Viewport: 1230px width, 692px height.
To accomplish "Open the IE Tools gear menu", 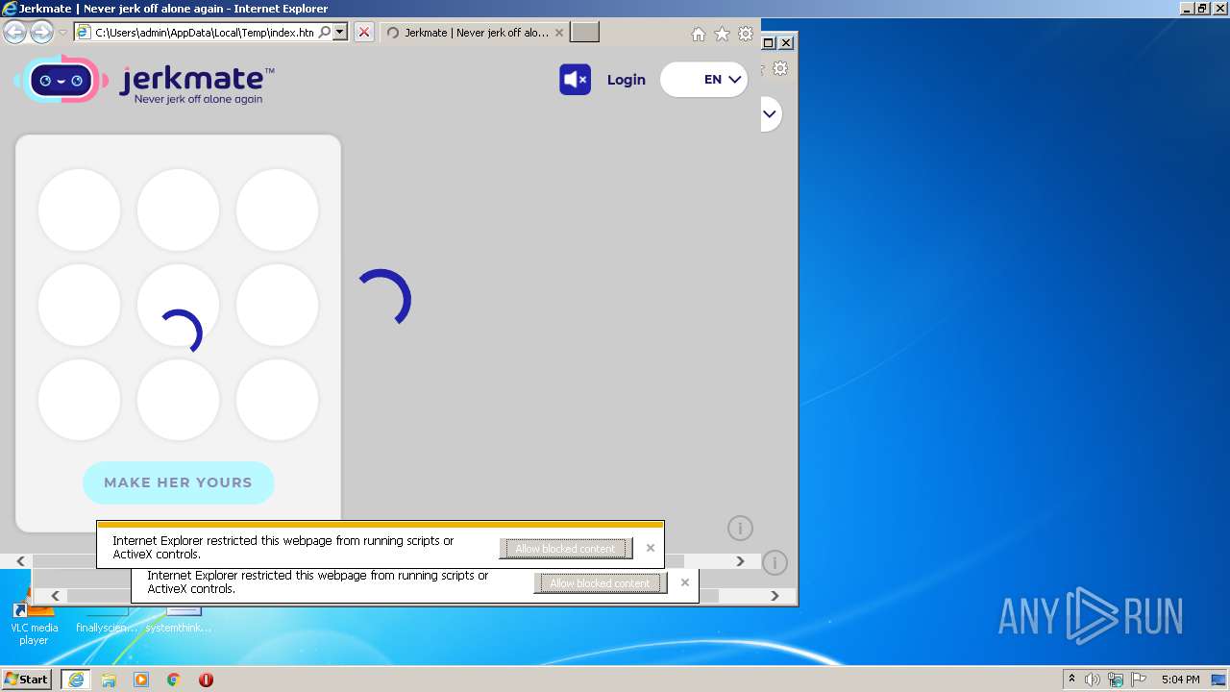I will [x=746, y=35].
